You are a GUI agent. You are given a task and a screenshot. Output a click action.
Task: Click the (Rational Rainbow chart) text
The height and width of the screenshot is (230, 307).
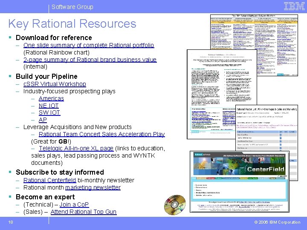(56, 52)
